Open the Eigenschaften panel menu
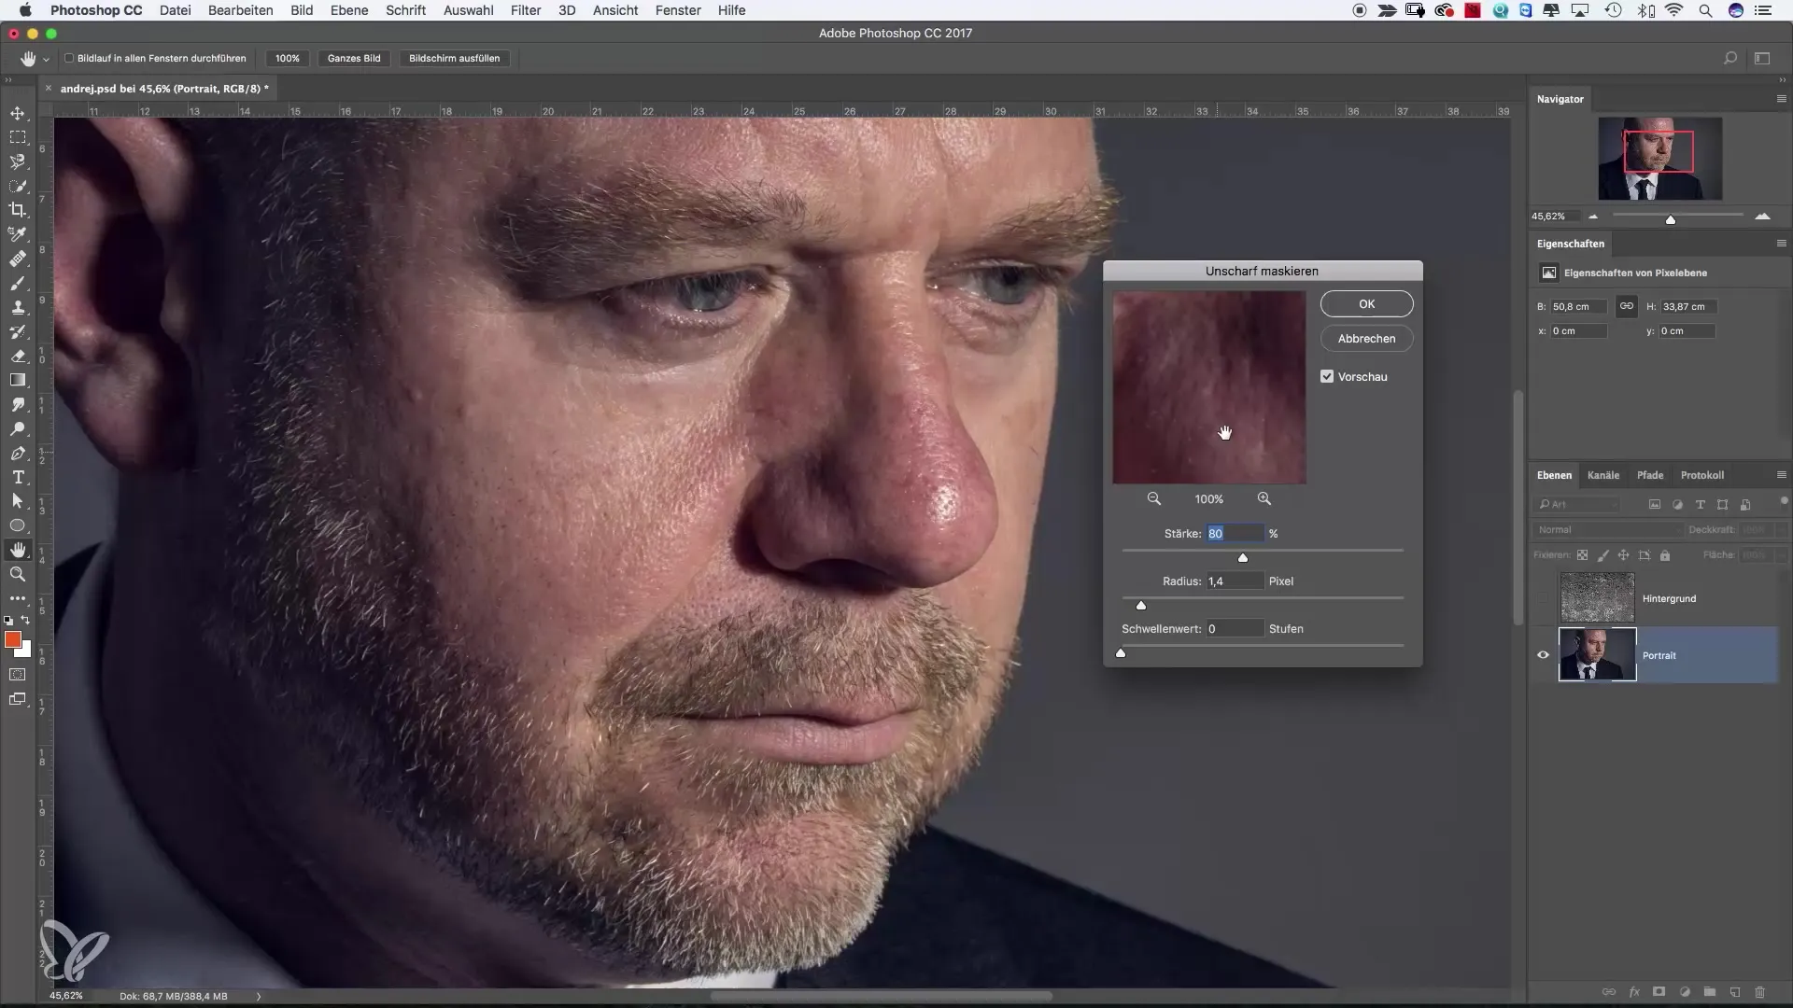Image resolution: width=1793 pixels, height=1008 pixels. (1781, 244)
